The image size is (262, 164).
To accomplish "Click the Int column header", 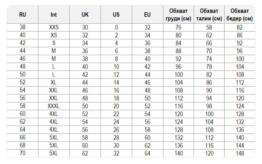I will 54,15.
